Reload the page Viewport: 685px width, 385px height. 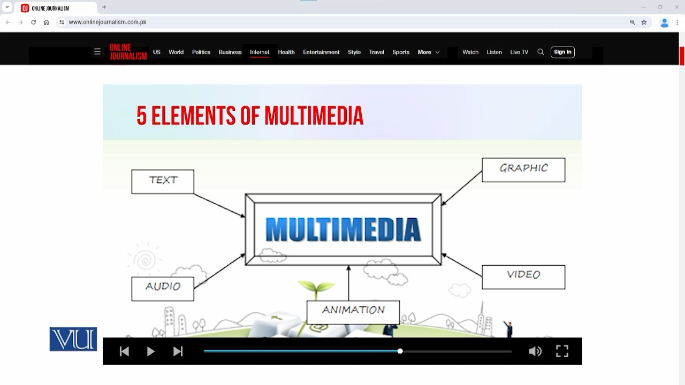[33, 22]
